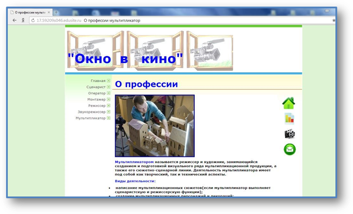
Task: Close the 'О профессии мульти' tab
Action: click(49, 13)
